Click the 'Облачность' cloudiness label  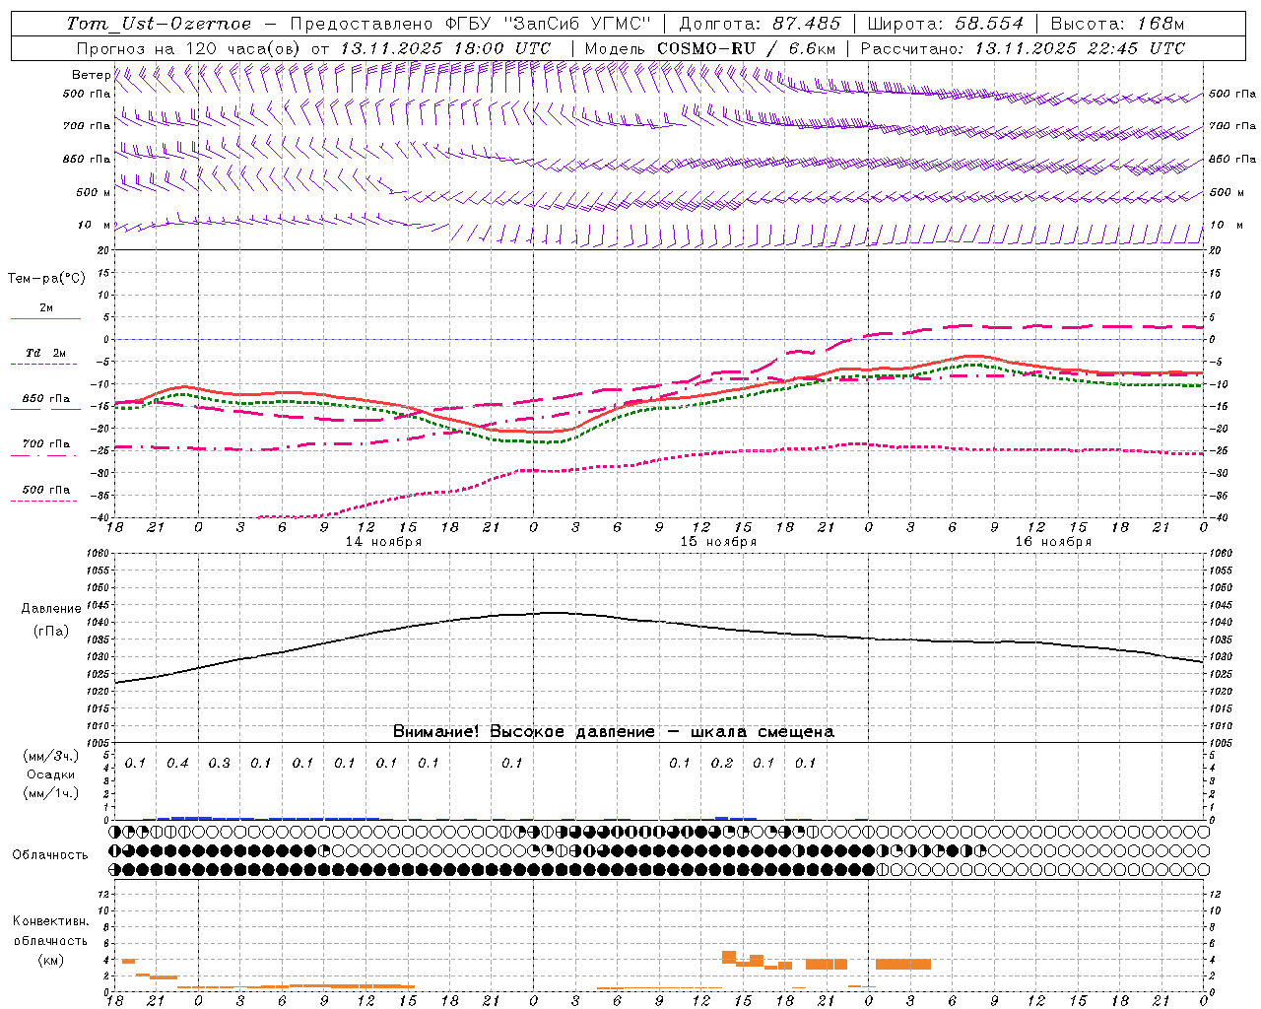(50, 854)
